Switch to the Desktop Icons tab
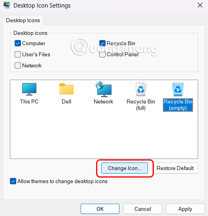208x216 pixels. (x=23, y=20)
